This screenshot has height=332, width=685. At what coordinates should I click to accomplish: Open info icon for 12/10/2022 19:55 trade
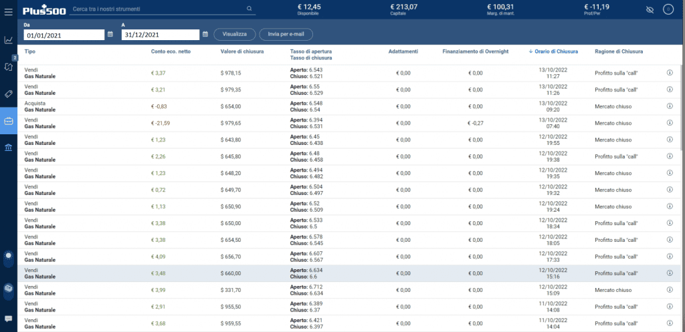click(669, 140)
